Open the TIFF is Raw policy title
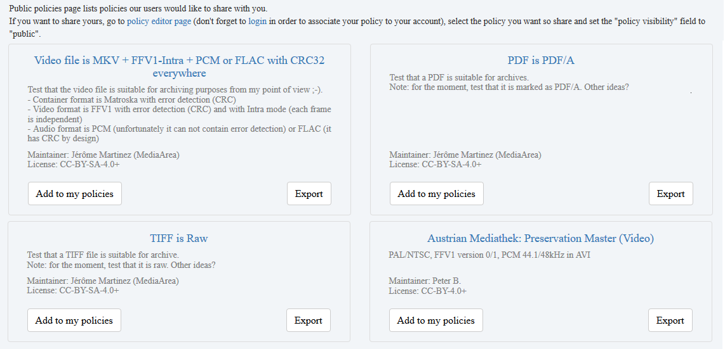The image size is (725, 349). pos(179,238)
